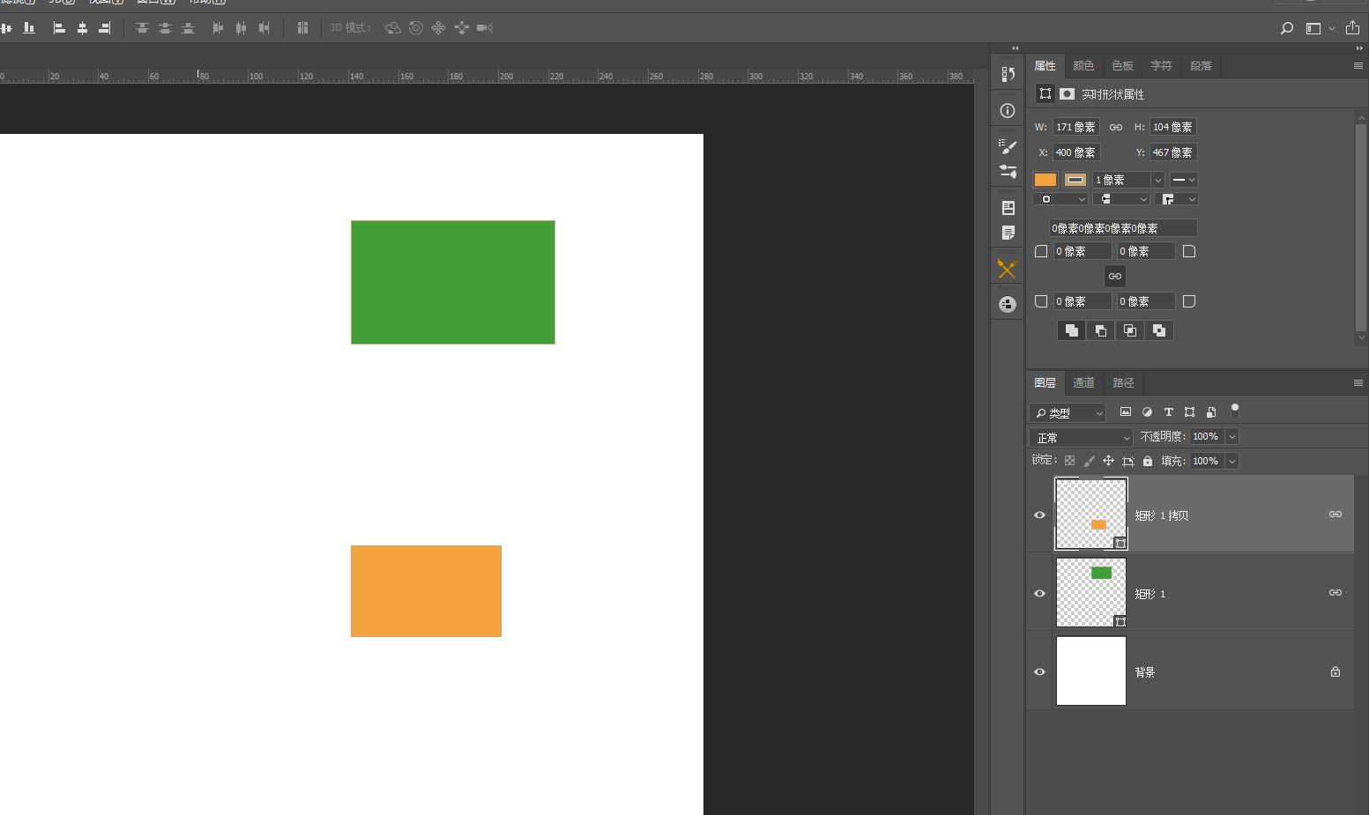Viewport: 1369px width, 815px height.
Task: Toggle lock transparent pixels
Action: 1069,461
